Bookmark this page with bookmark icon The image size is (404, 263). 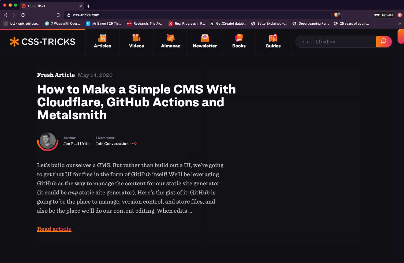pos(58,15)
